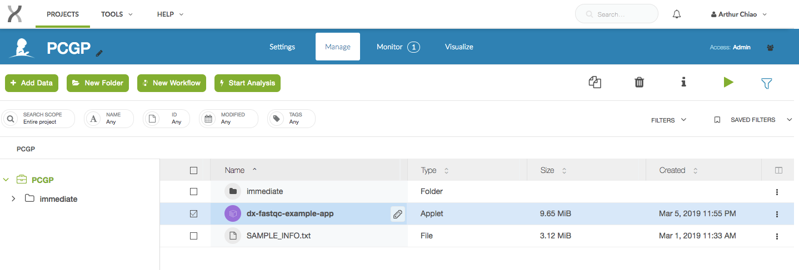Viewport: 799px width, 270px height.
Task: Click the Start Analysis button
Action: 247,83
